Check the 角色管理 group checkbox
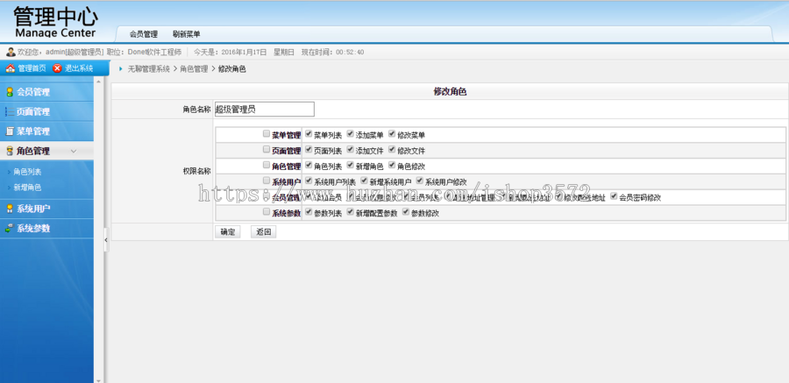 coord(267,166)
